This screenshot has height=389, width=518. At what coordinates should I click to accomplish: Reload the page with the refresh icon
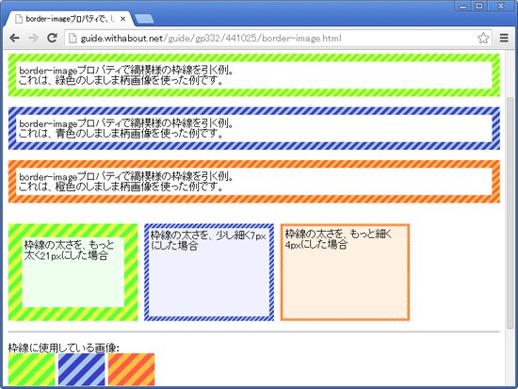(52, 38)
